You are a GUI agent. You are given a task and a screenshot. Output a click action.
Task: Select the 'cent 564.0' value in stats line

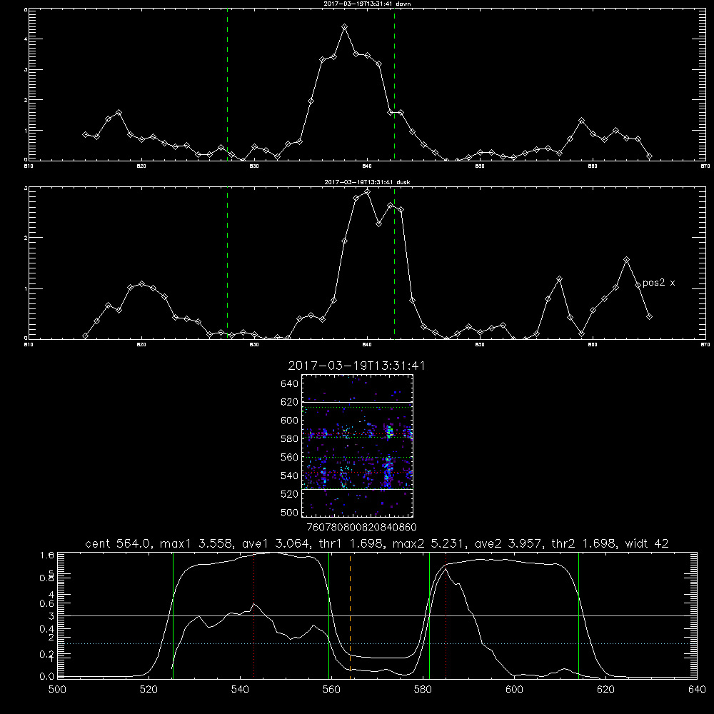[118, 543]
